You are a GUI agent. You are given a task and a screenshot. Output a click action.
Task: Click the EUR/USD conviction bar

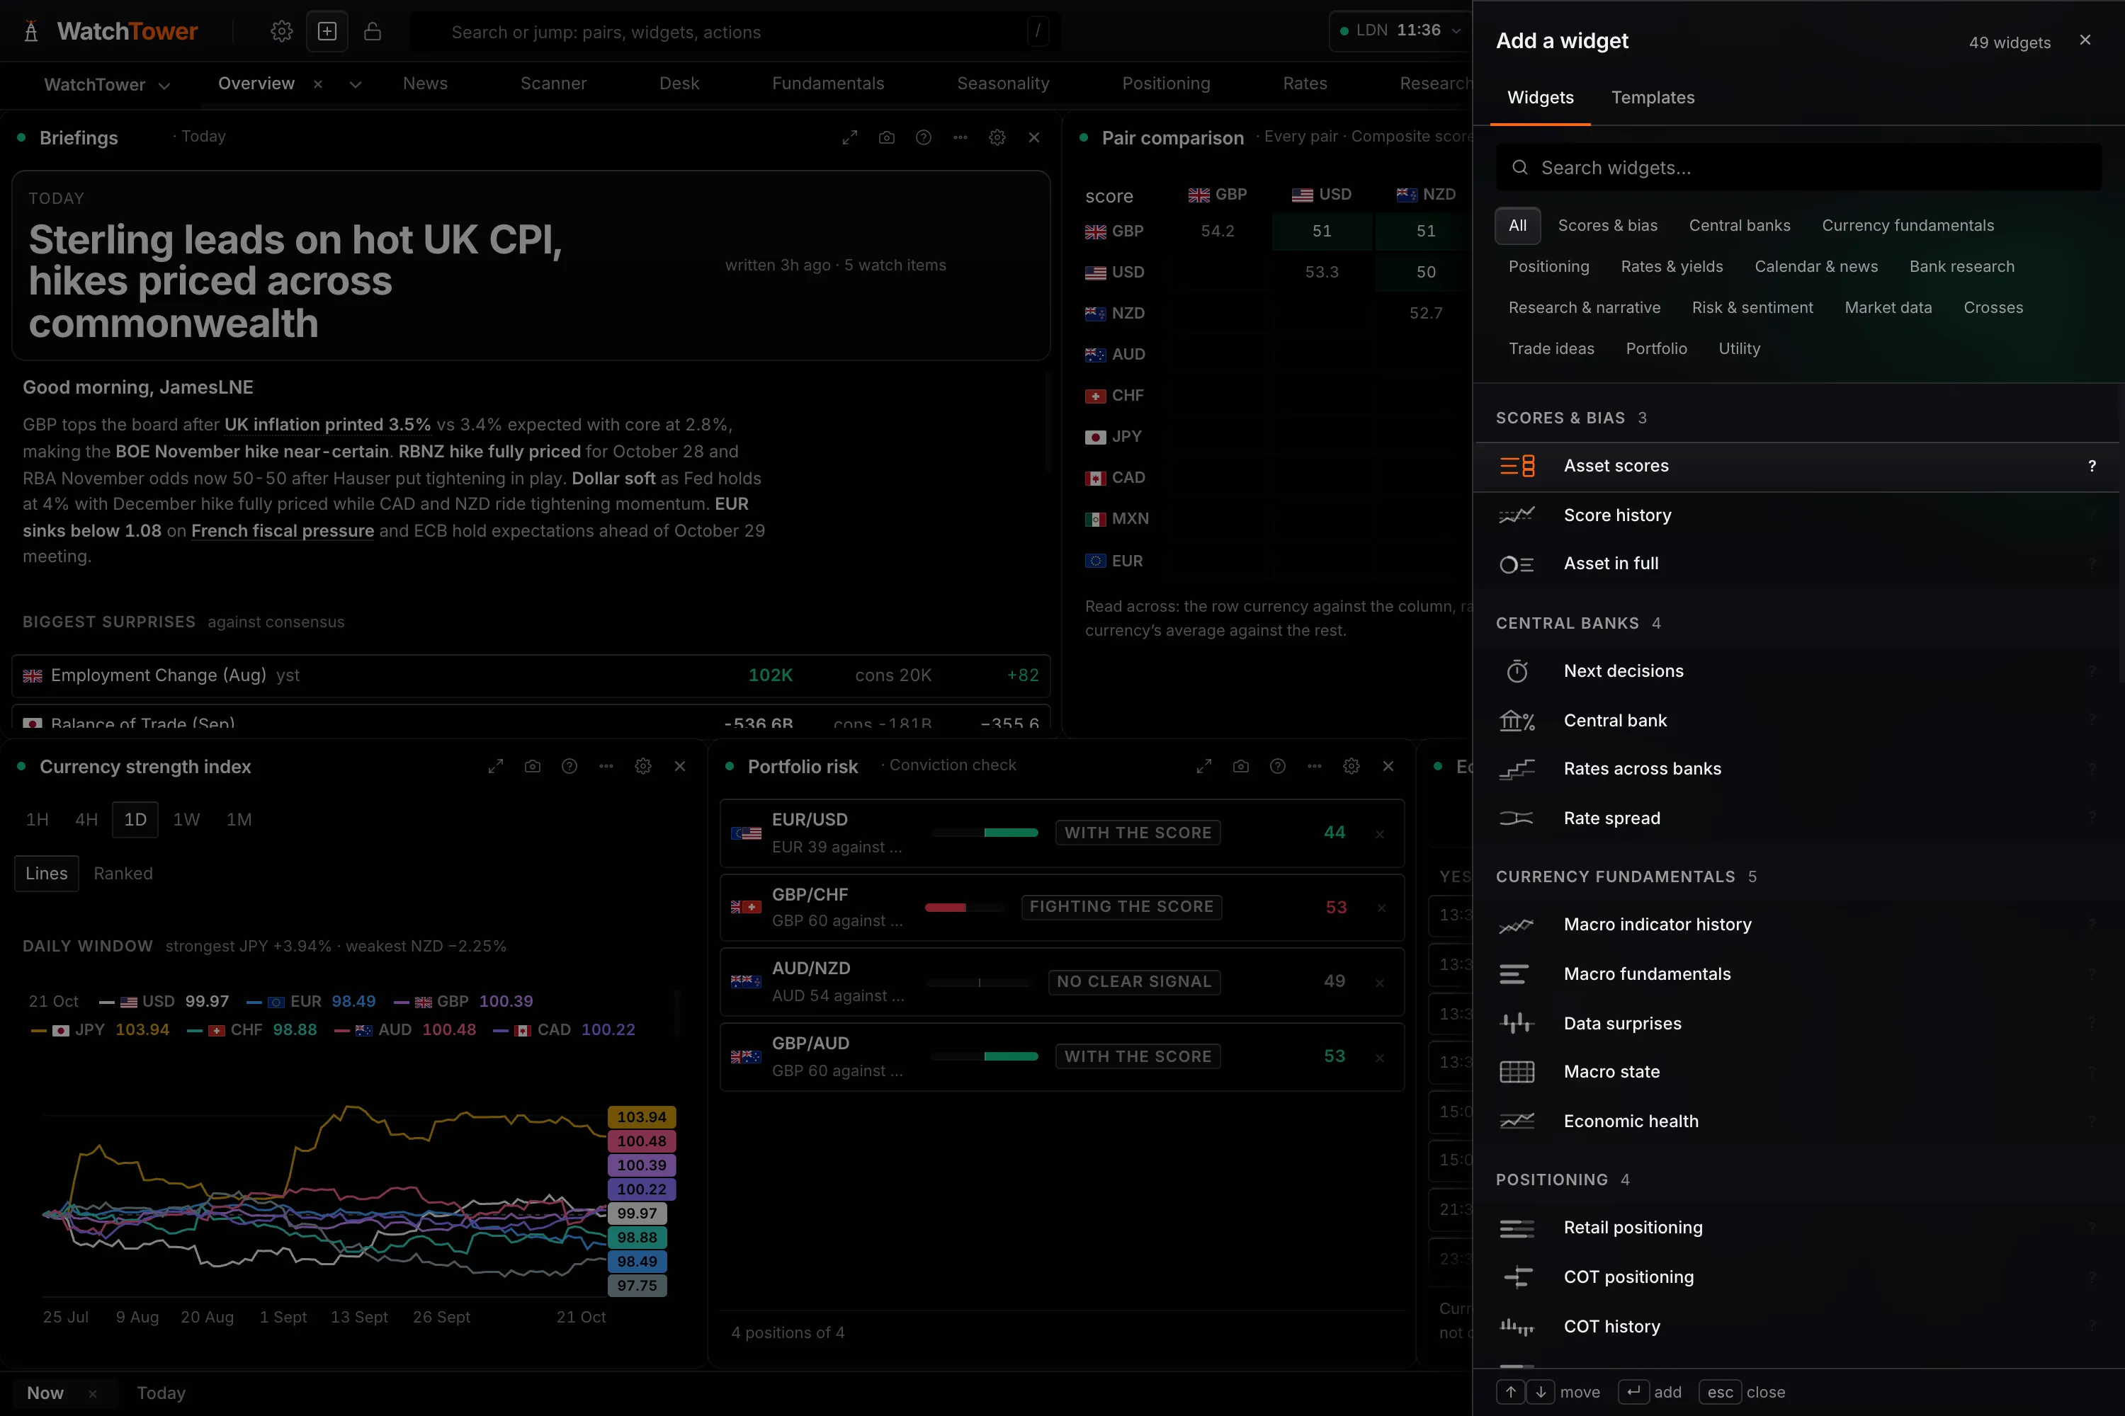(985, 833)
